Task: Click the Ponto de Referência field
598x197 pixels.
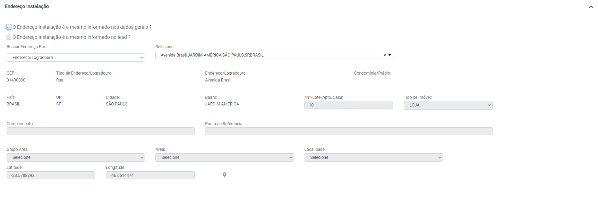Action: 348,131
